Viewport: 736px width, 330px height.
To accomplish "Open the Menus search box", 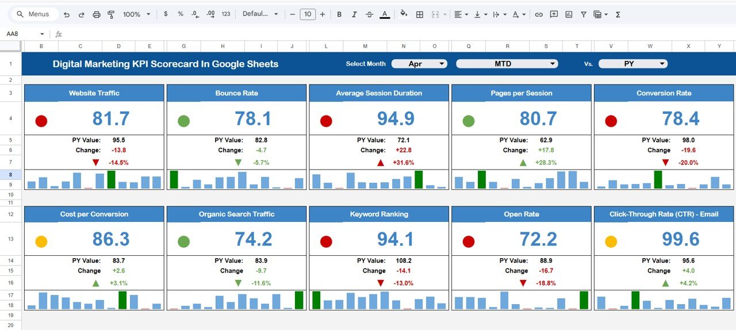I will tap(33, 14).
